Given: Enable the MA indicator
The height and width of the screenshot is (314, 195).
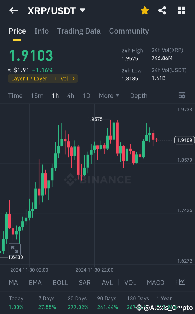Looking at the screenshot, I should click(x=13, y=282).
